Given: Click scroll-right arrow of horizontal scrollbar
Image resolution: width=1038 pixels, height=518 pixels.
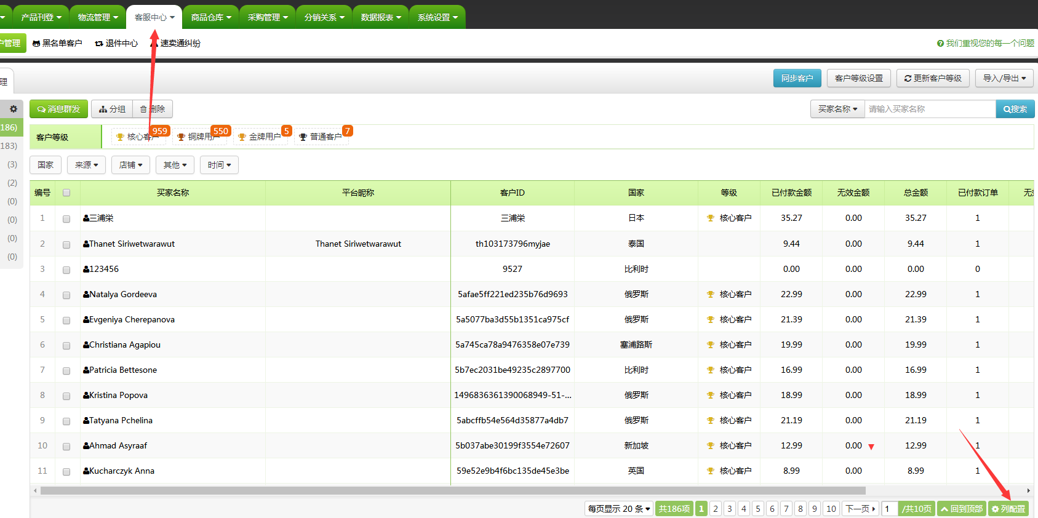Looking at the screenshot, I should coord(1029,491).
